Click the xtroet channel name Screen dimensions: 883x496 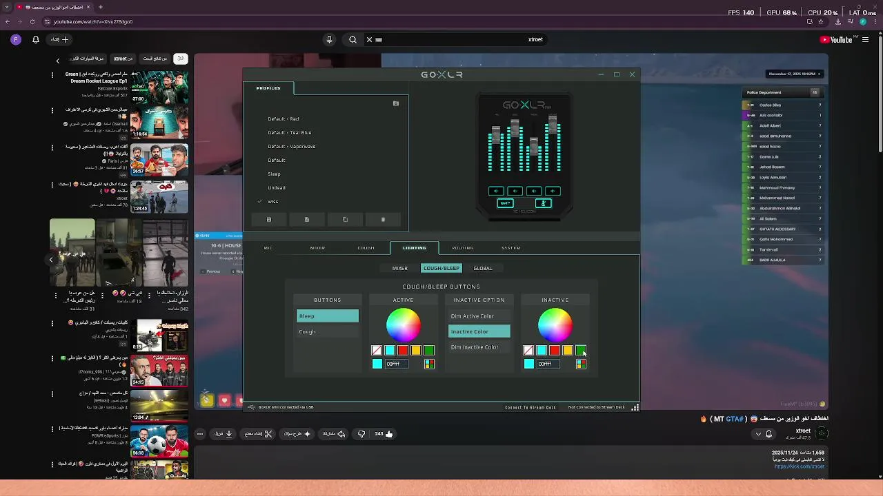point(803,431)
